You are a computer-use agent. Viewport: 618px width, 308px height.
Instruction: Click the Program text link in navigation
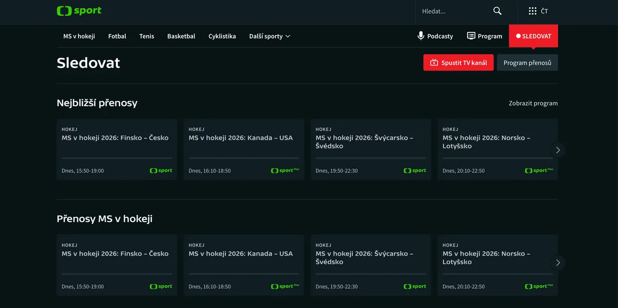point(490,36)
